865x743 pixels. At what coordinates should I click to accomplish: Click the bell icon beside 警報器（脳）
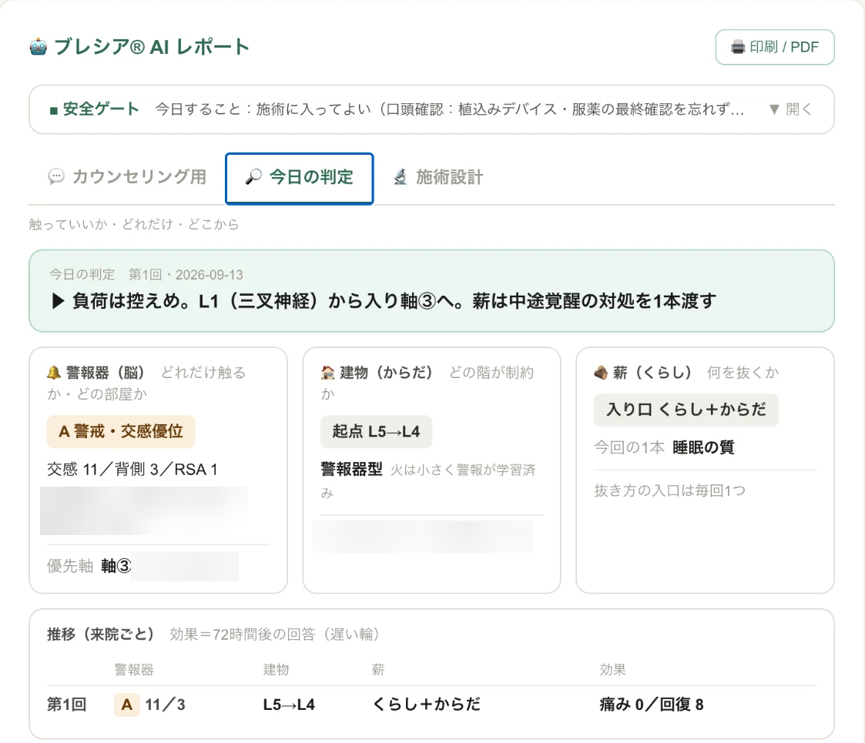[53, 373]
